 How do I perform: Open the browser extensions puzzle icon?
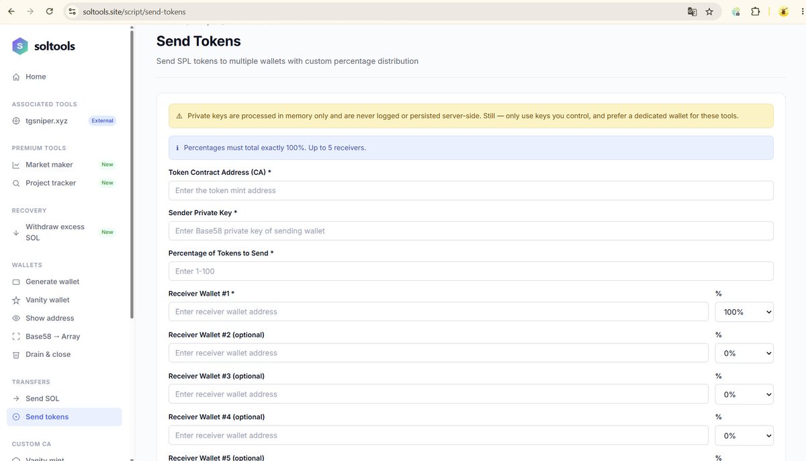click(x=756, y=11)
